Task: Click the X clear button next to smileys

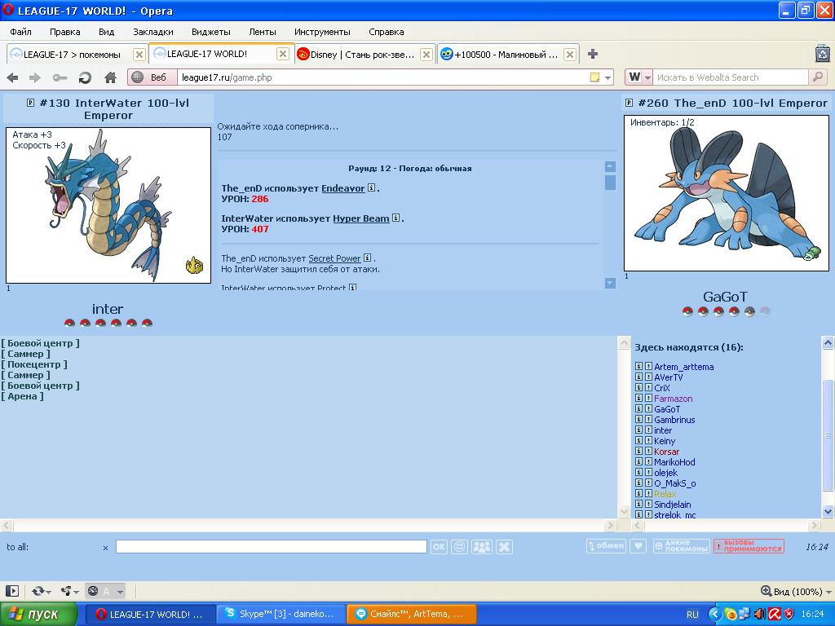Action: click(504, 547)
